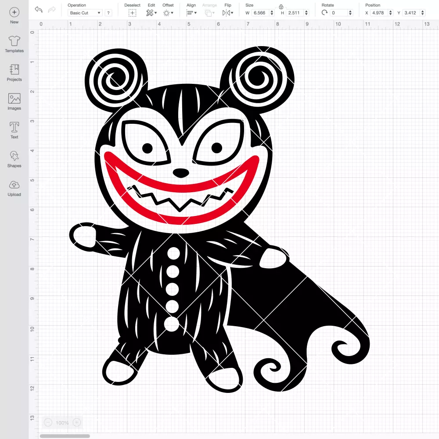The height and width of the screenshot is (439, 439).
Task: Open the Operation Basic Cut dropdown
Action: [85, 13]
